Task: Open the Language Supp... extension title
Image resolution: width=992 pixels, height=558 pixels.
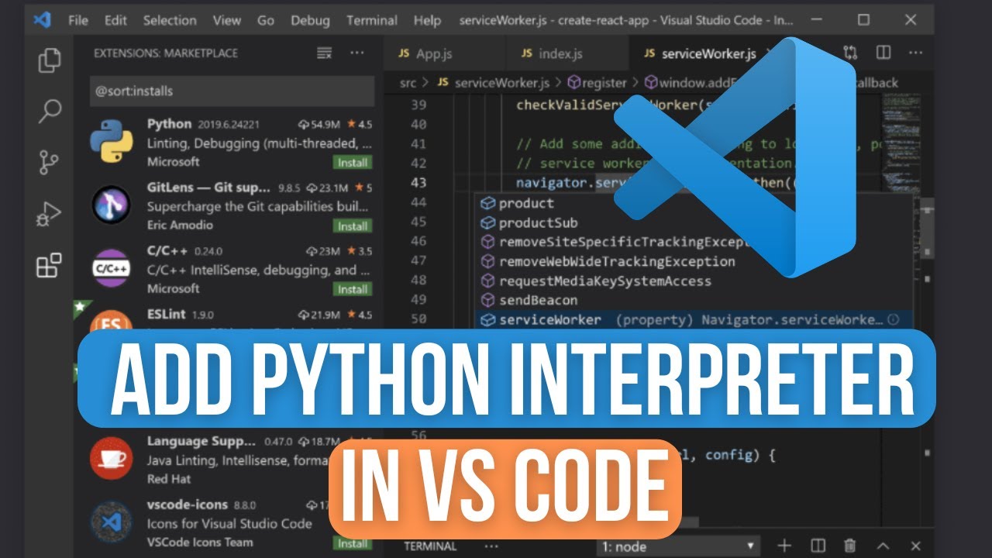Action: [201, 441]
